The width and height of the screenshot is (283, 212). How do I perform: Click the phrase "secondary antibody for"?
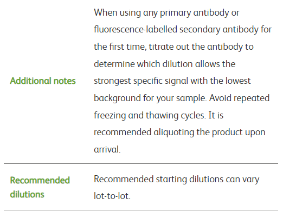tap(226, 30)
